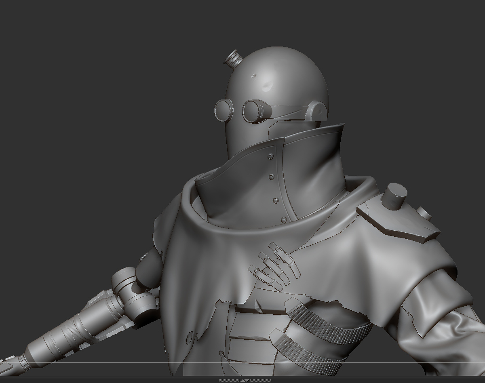Click the leftmost goggle lens on helmet

coord(224,110)
